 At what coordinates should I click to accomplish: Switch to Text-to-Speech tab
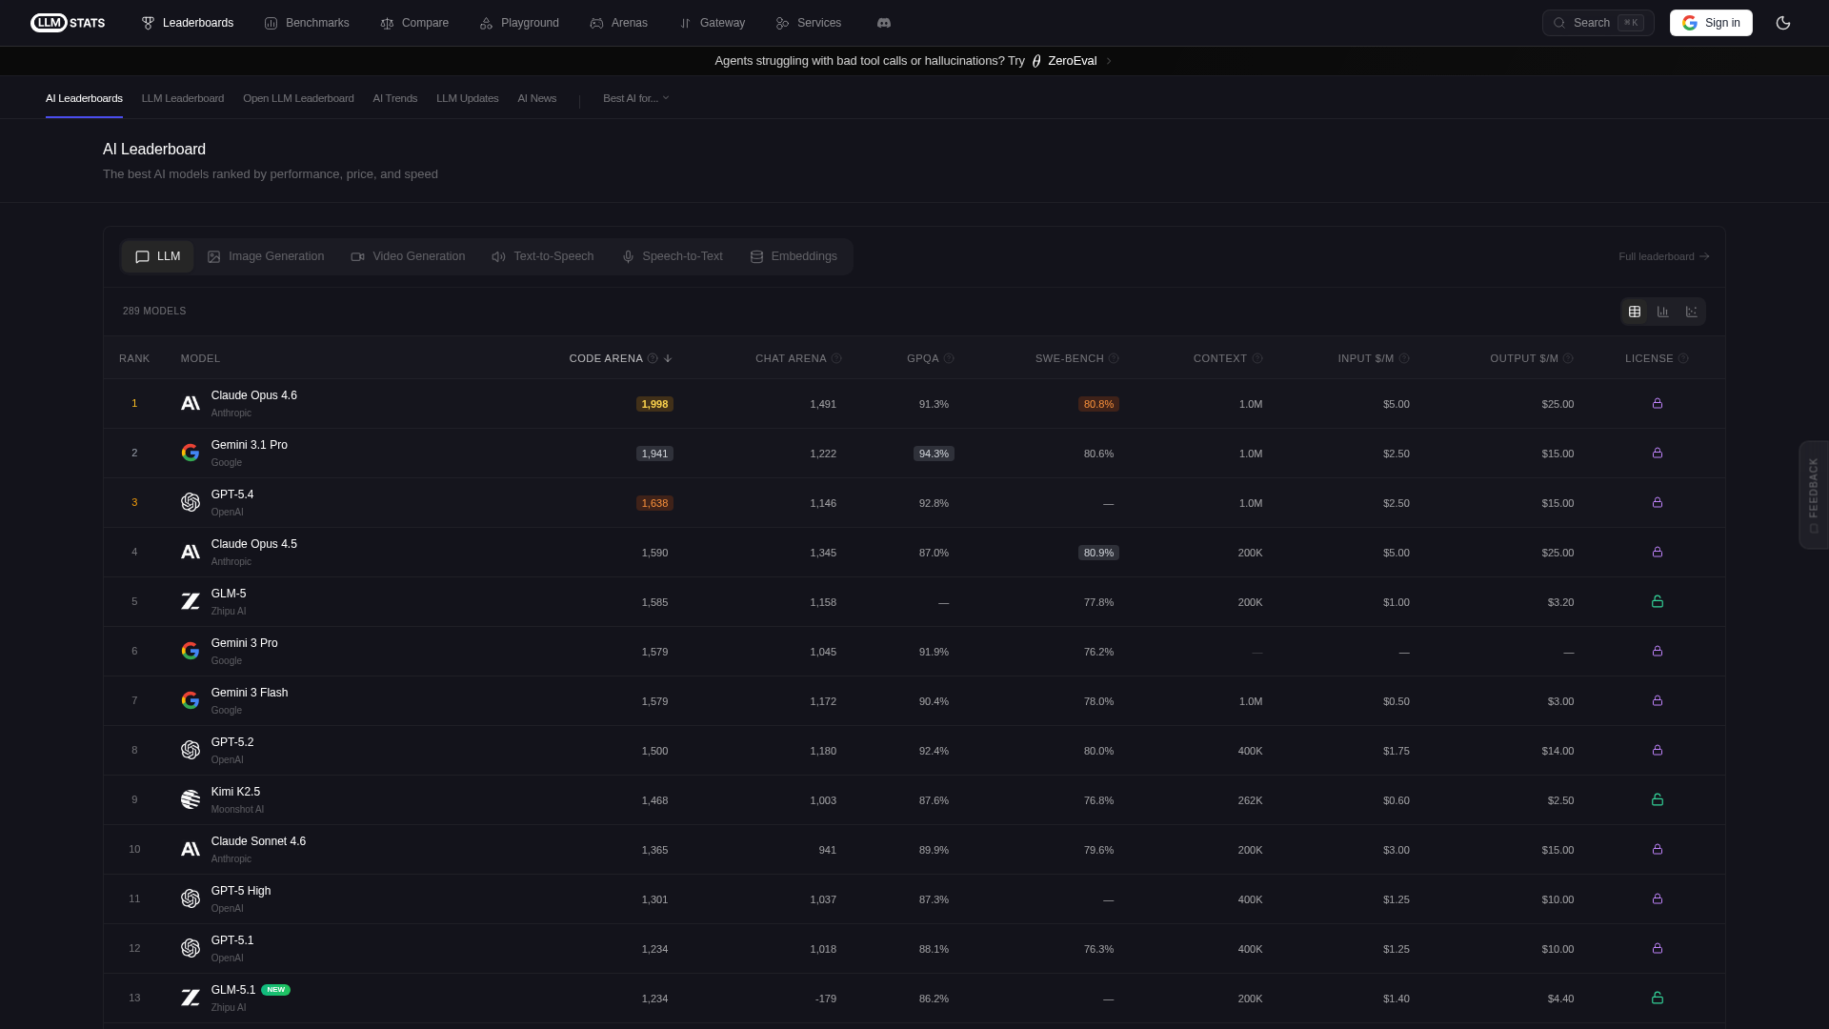(543, 256)
